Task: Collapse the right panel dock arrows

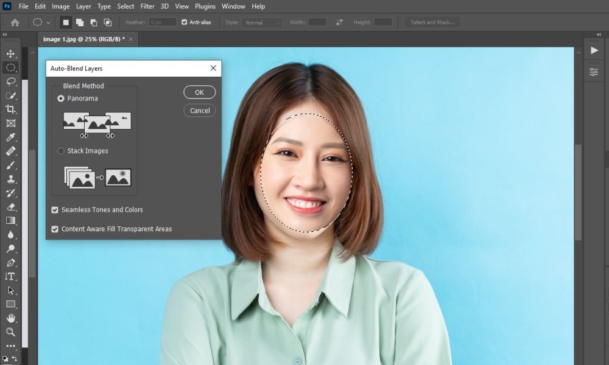Action: click(599, 35)
